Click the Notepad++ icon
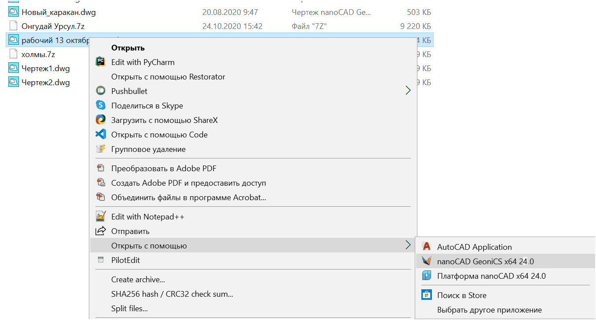 [101, 217]
